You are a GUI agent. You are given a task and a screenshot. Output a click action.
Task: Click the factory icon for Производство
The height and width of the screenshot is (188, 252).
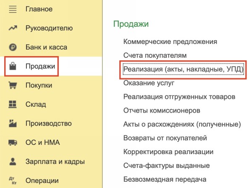pyautogui.click(x=13, y=124)
